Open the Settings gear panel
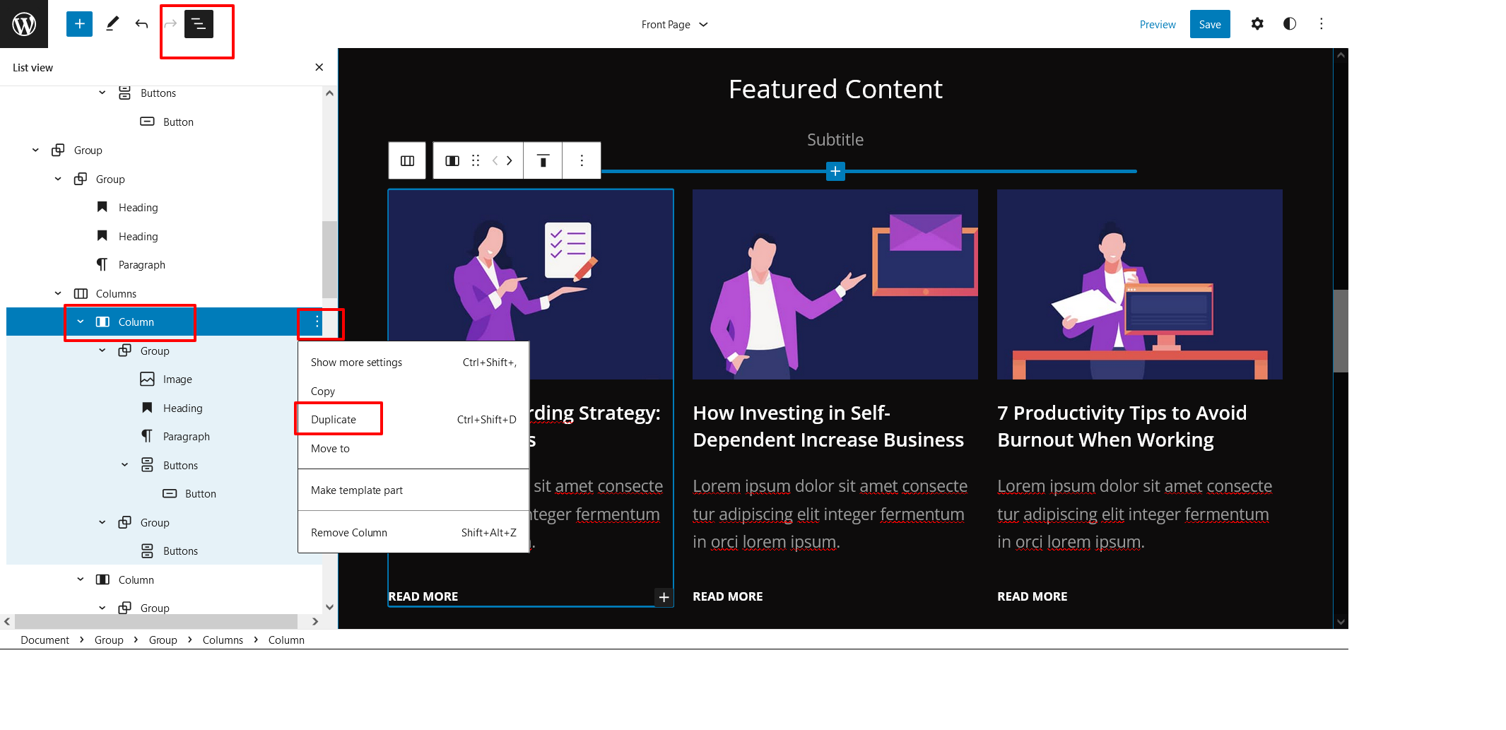Image resolution: width=1506 pixels, height=730 pixels. coord(1257,24)
